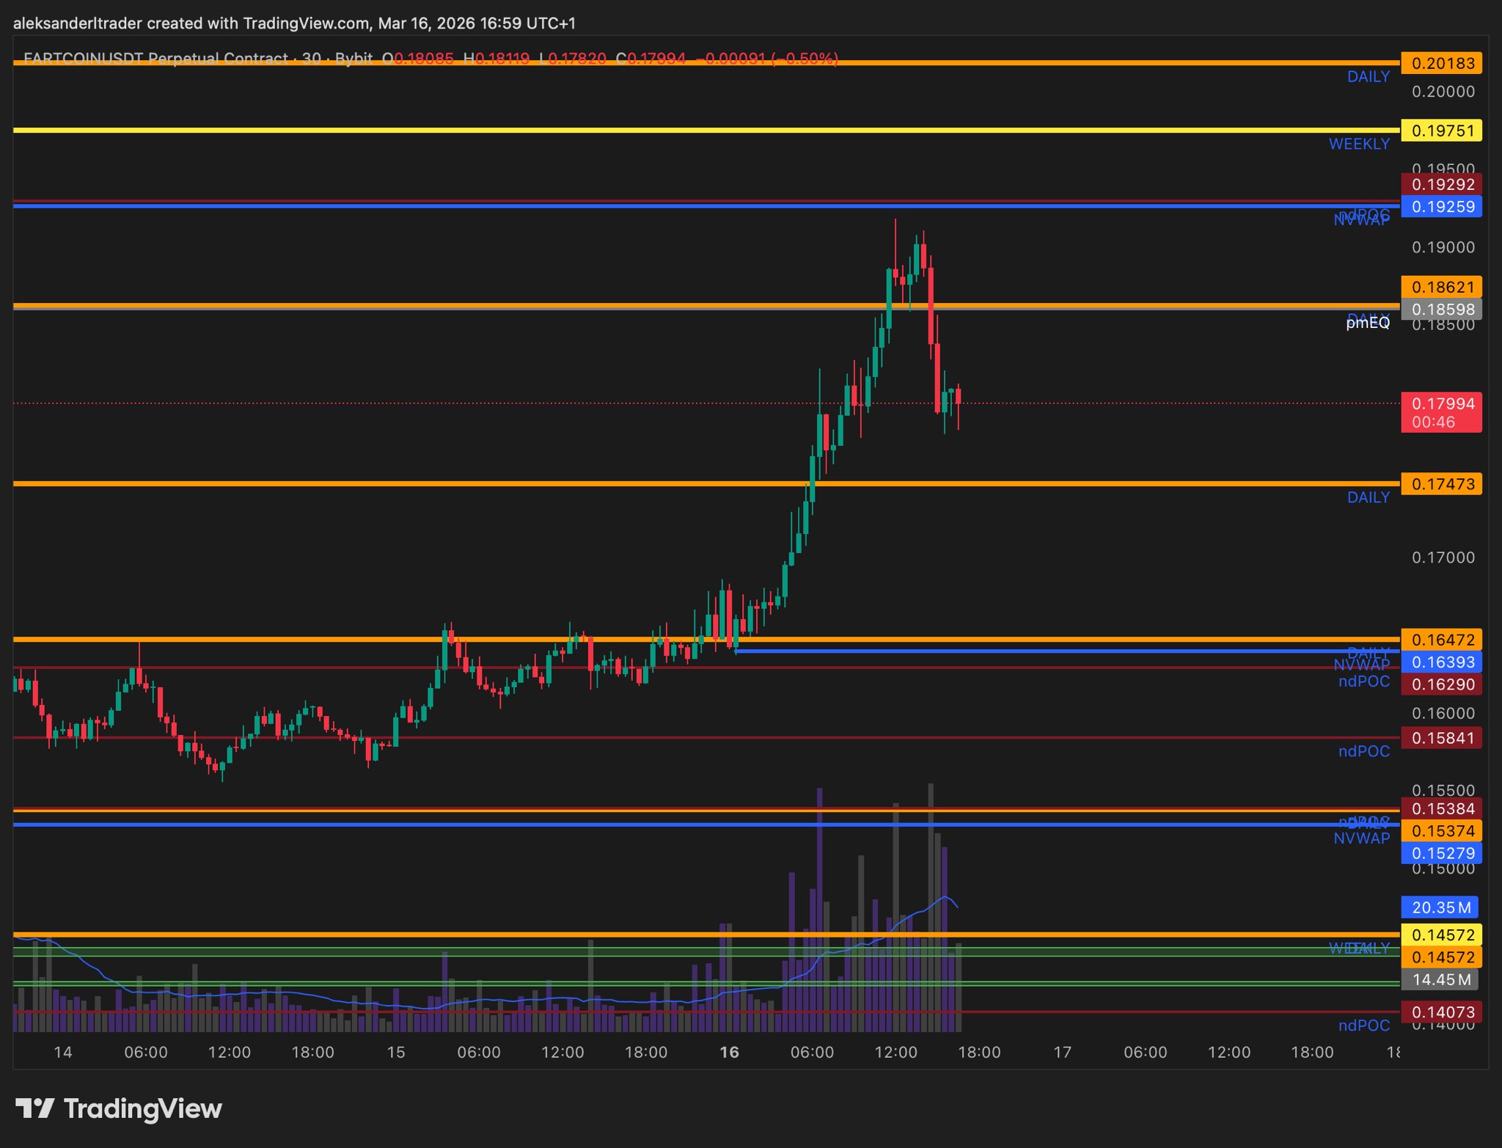This screenshot has height=1148, width=1502.
Task: Click the bold 16 date marker
Action: point(728,1052)
